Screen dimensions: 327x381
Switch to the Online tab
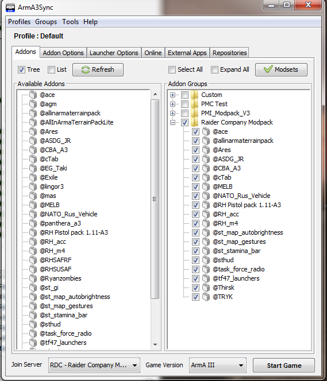click(153, 53)
